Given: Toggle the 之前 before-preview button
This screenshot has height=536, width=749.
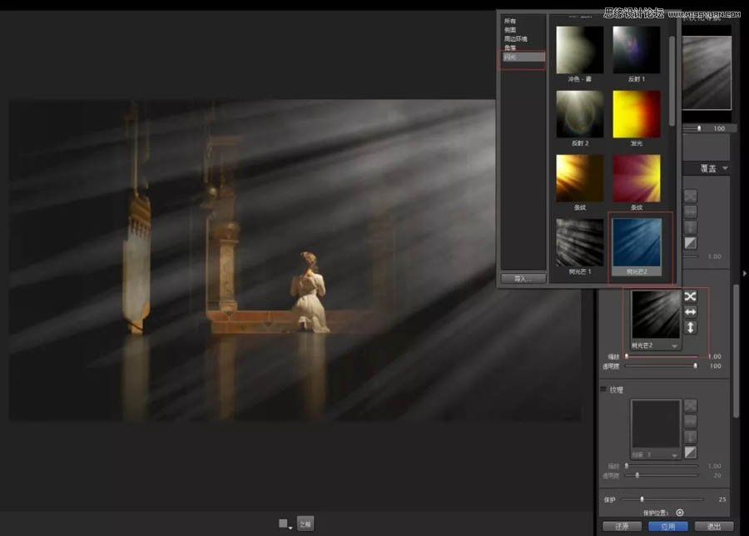Looking at the screenshot, I should [305, 524].
